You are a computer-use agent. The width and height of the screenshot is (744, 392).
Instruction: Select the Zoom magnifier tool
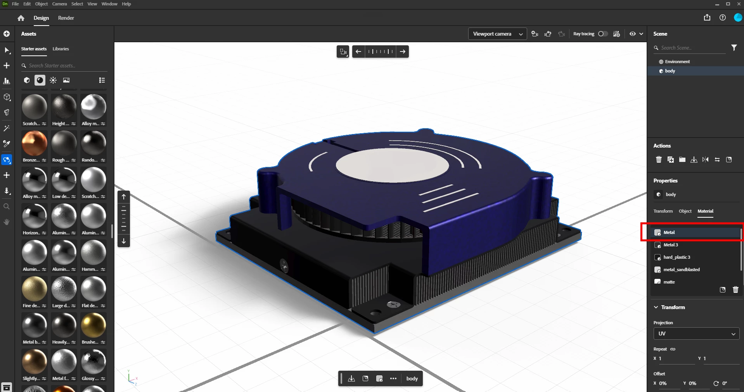(x=7, y=206)
